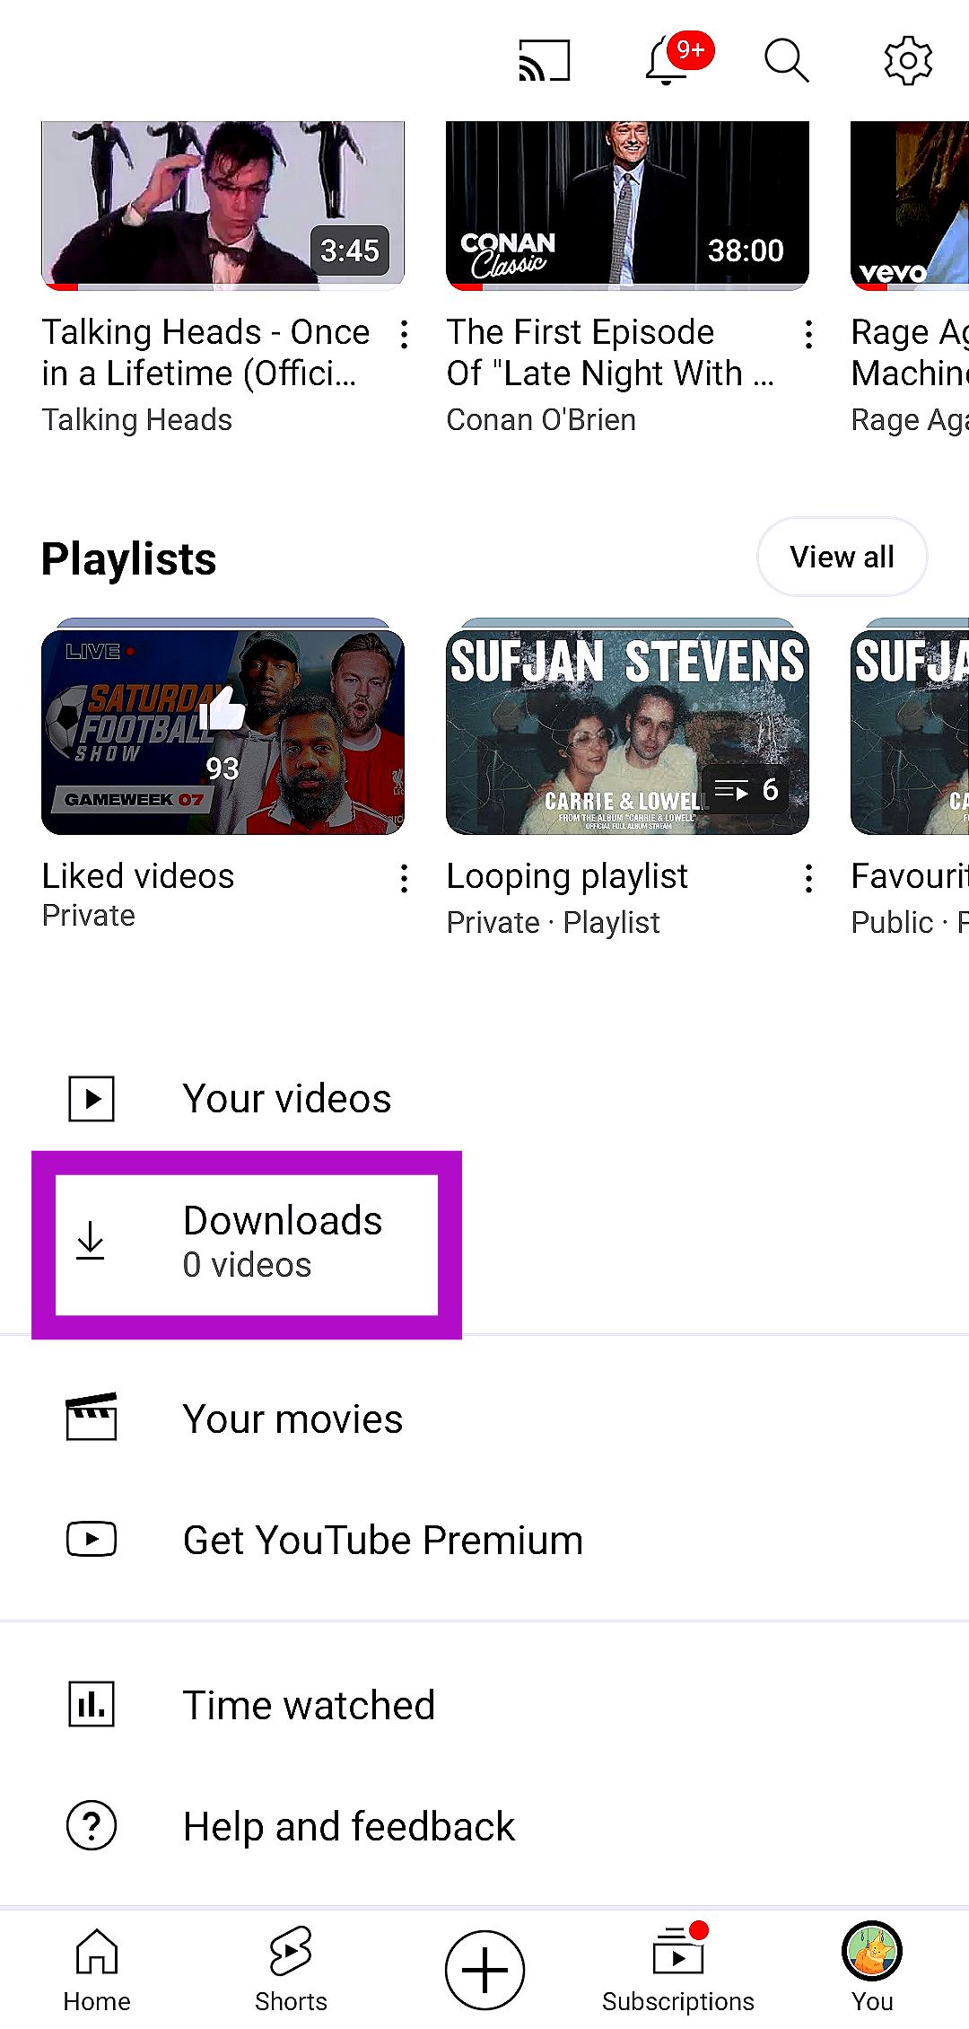Open more options for Conan Late Night video
This screenshot has width=969, height=2029.
[809, 335]
